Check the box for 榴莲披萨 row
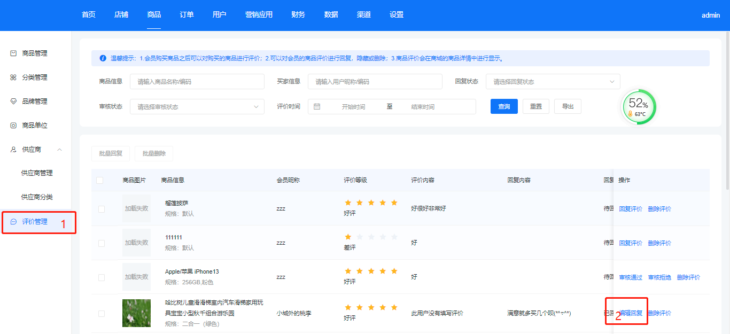Image resolution: width=730 pixels, height=334 pixels. (102, 209)
